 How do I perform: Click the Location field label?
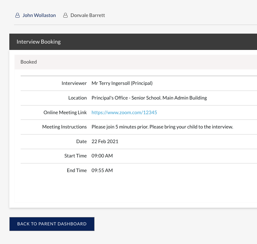pyautogui.click(x=77, y=98)
